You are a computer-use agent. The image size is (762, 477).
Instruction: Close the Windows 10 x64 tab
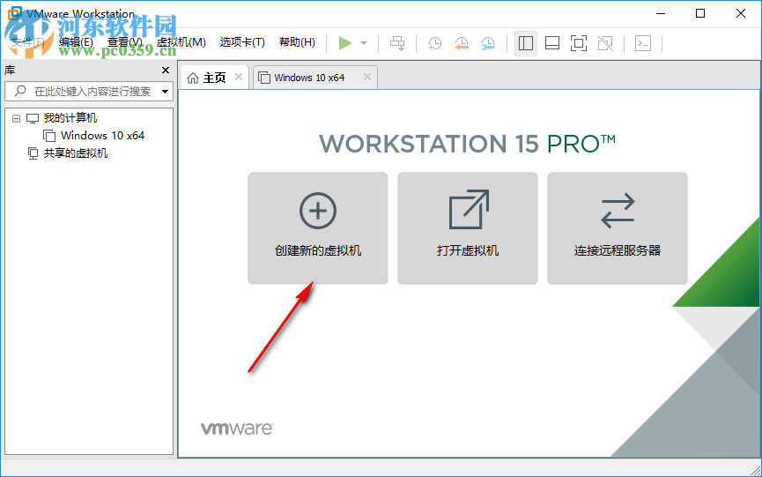(x=367, y=77)
